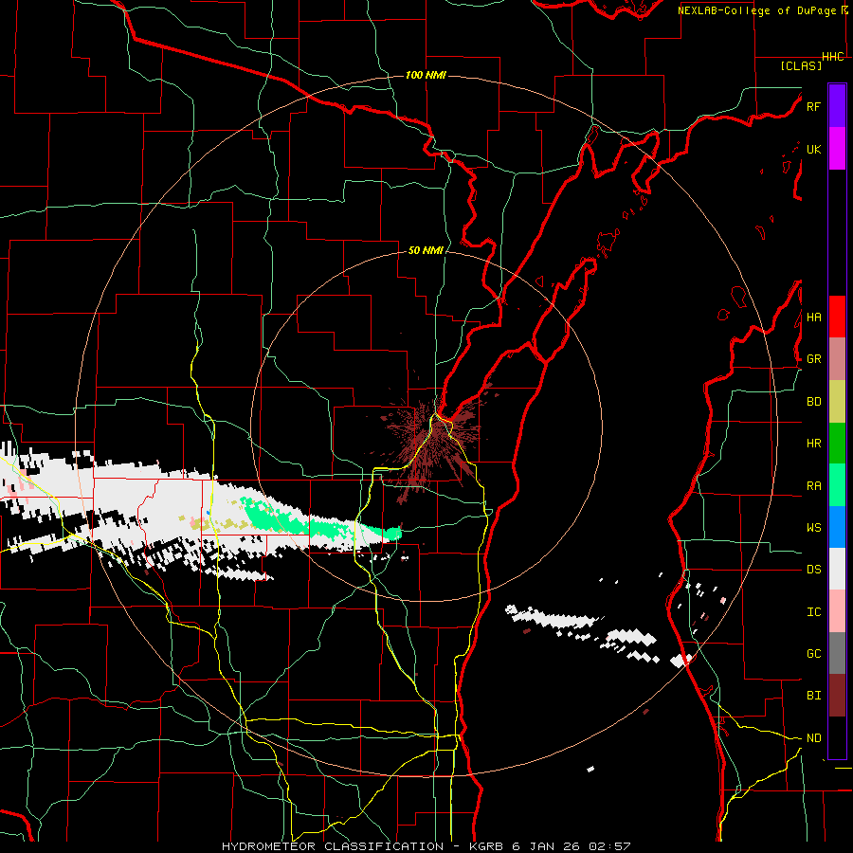Click the BI legend label
The image size is (853, 853).
(813, 696)
